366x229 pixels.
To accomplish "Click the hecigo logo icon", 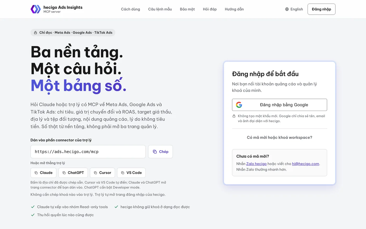I will tap(36, 9).
